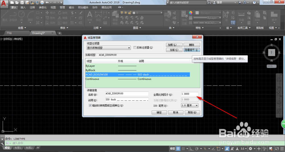Select the Mirror (镜像) tool
The width and height of the screenshot is (285, 152).
tap(63, 18)
